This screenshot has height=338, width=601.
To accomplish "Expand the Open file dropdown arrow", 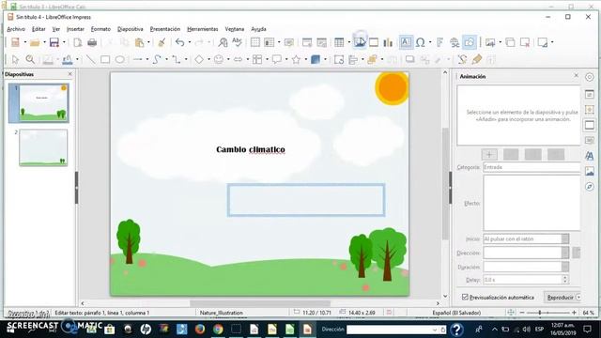I will point(44,42).
